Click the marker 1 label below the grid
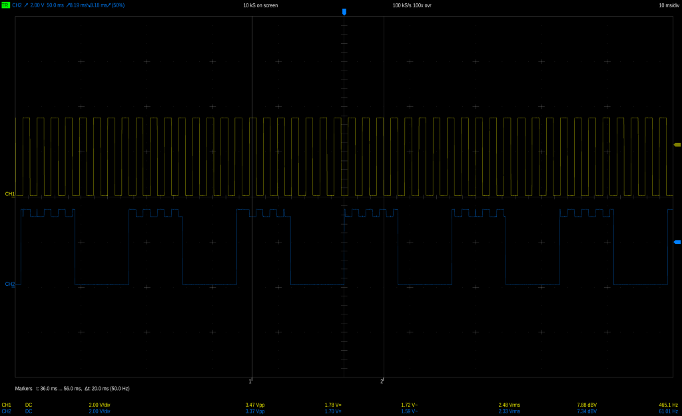Image resolution: width=682 pixels, height=416 pixels. (x=250, y=381)
